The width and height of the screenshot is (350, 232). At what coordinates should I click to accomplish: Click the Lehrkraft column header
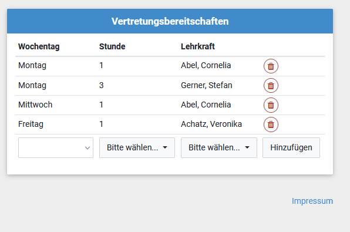click(198, 46)
